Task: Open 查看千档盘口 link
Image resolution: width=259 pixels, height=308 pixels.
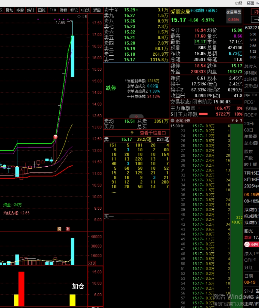Action: [153, 133]
